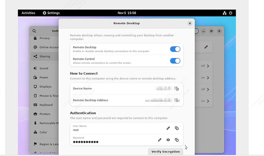
Task: Close the Remote Desktop dialog
Action: tap(190, 23)
